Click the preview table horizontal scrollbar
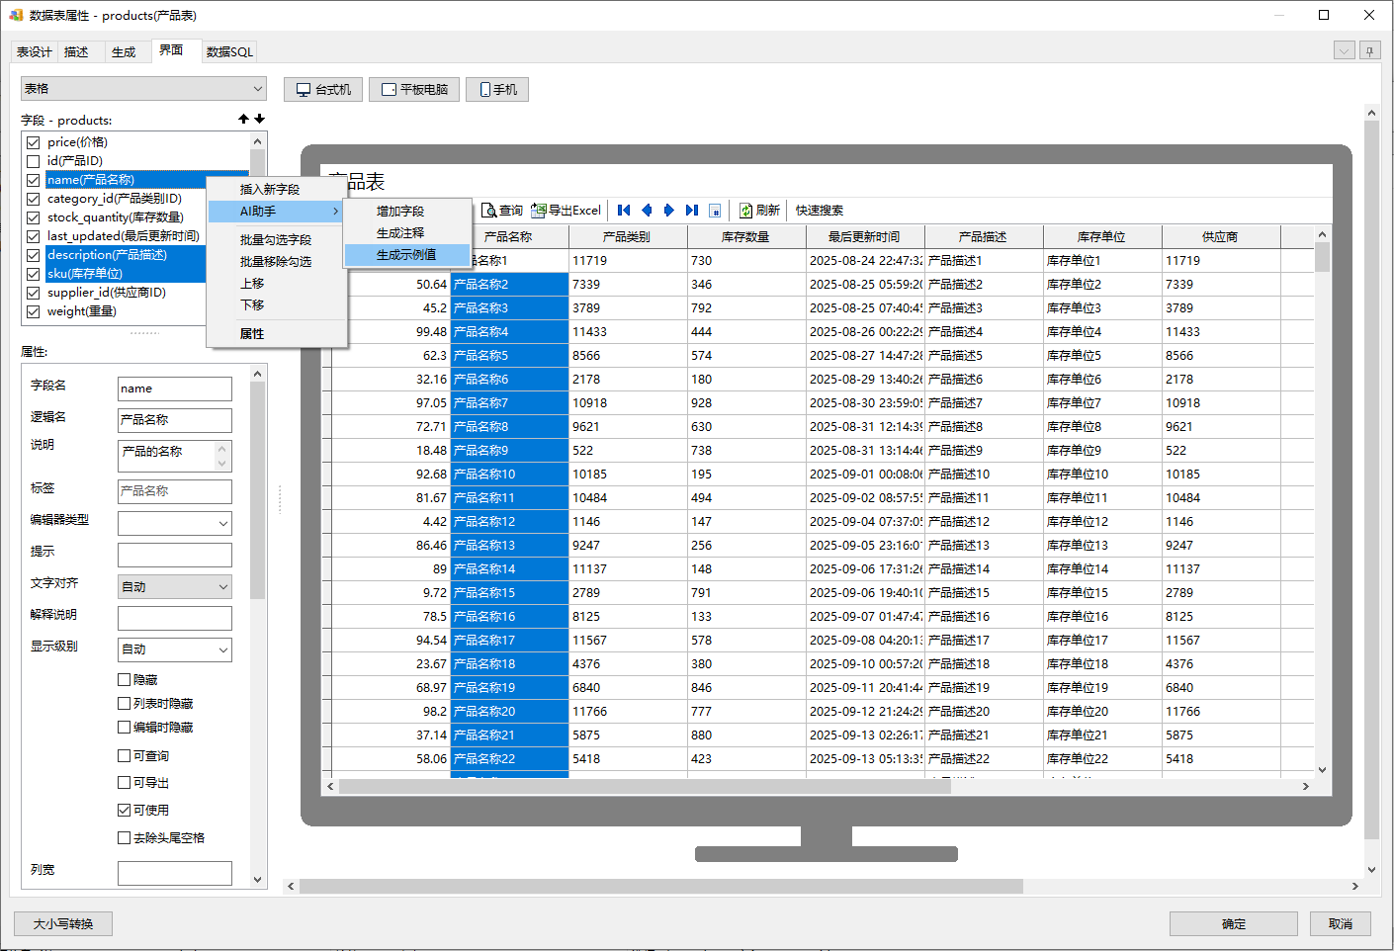Screen dimensions: 1394x951 (643, 787)
